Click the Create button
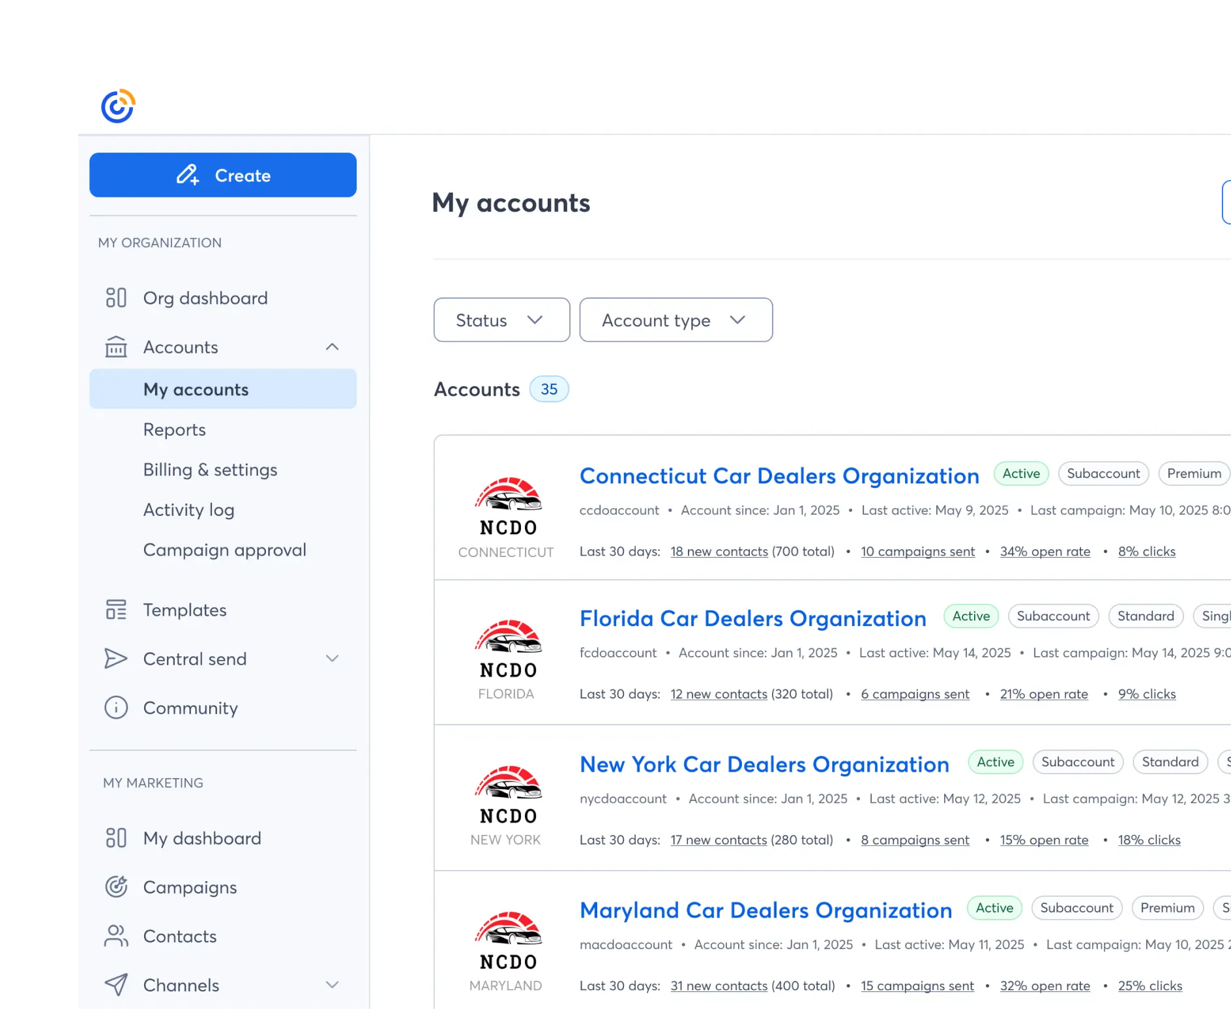The height and width of the screenshot is (1009, 1231). pyautogui.click(x=223, y=175)
